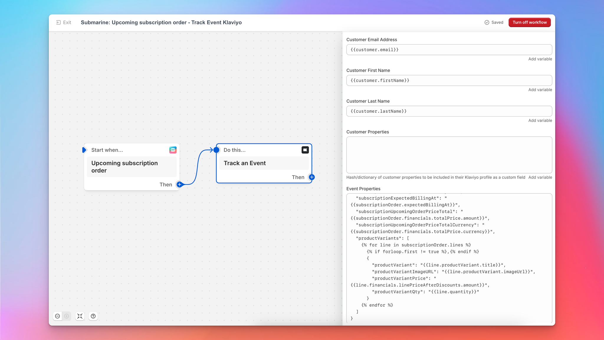
Task: Click the Saved status checkmark
Action: tap(487, 22)
